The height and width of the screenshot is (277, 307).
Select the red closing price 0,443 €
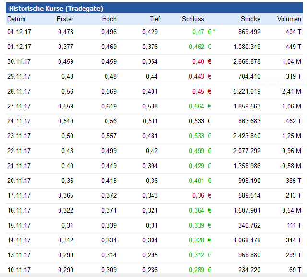(x=200, y=76)
